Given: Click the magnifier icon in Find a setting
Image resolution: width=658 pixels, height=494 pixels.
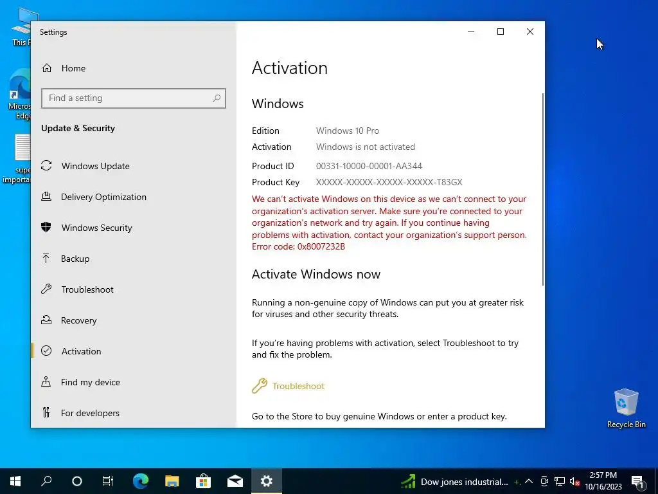Looking at the screenshot, I should [217, 98].
